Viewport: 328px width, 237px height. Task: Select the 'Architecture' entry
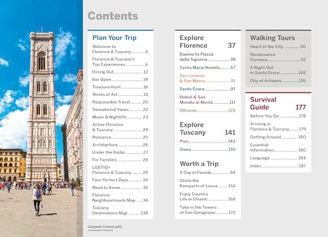120,144
